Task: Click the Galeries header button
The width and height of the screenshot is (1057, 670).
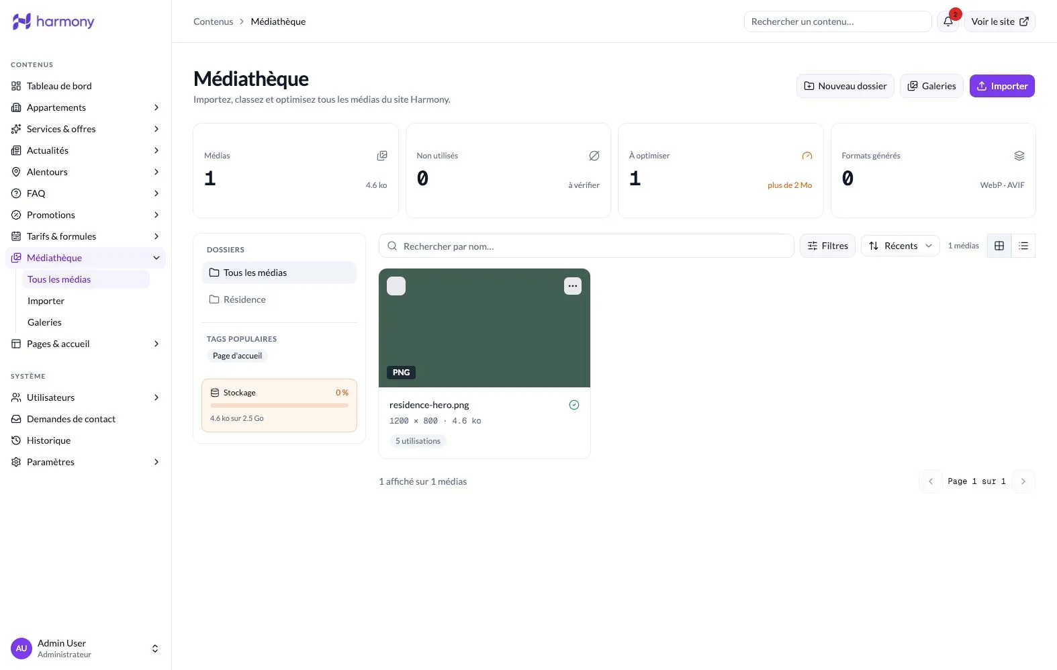Action: point(931,86)
